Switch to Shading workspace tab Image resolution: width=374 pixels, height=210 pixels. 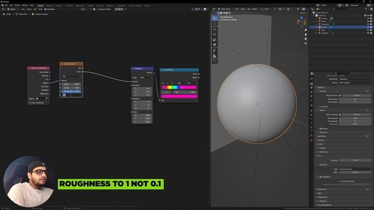91,5
